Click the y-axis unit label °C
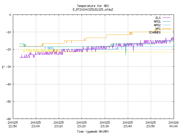179x134 pixels. pyautogui.click(x=3, y=67)
